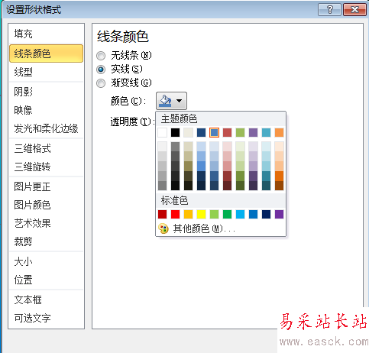369x353 pixels.
Task: Close the 设置形状格式 dialog
Action: click(x=354, y=10)
